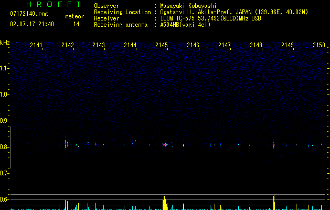Viewport: 330px width, 210px height.
Task: Click the 0.9 frequency axis label
Action: pos(5,121)
